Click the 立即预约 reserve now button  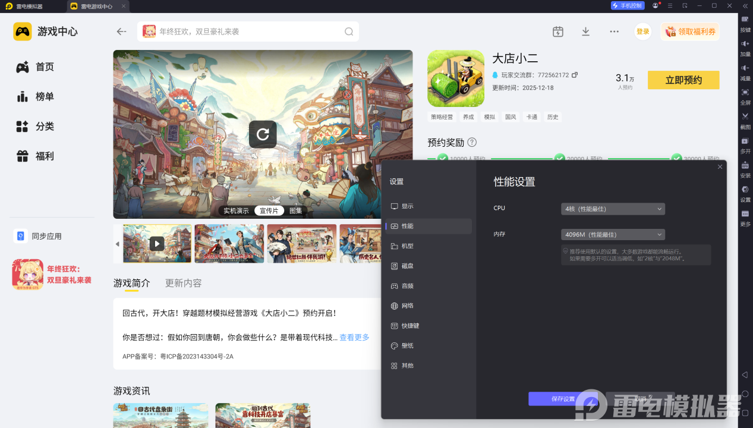[x=683, y=80]
